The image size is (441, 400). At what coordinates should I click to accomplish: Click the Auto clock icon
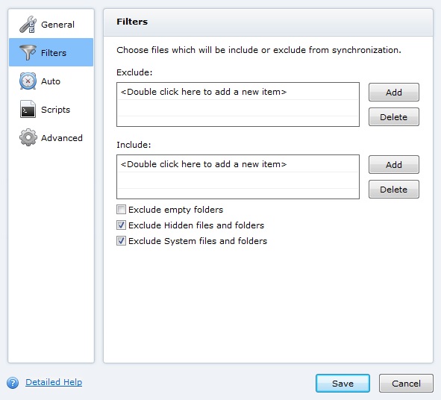pos(28,81)
